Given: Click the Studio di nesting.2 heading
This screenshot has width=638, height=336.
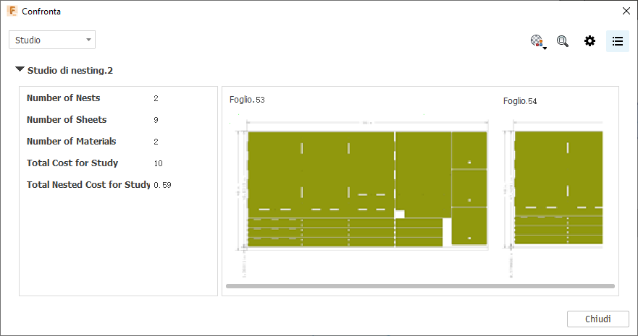Looking at the screenshot, I should click(70, 71).
